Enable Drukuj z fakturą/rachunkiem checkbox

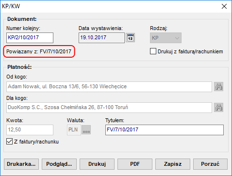[x=153, y=51]
